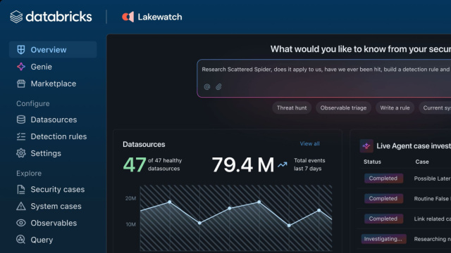Click the trending arrow next to 79.4 M
Viewport: 451px width, 253px height.
[283, 164]
